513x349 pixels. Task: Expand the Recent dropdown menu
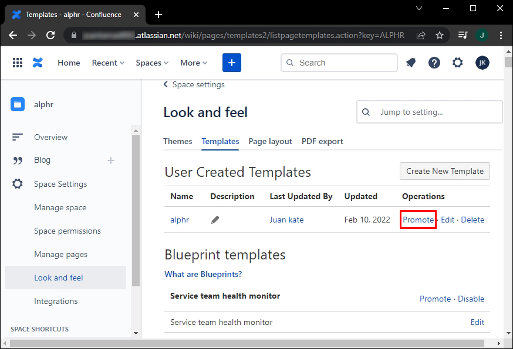(x=108, y=63)
